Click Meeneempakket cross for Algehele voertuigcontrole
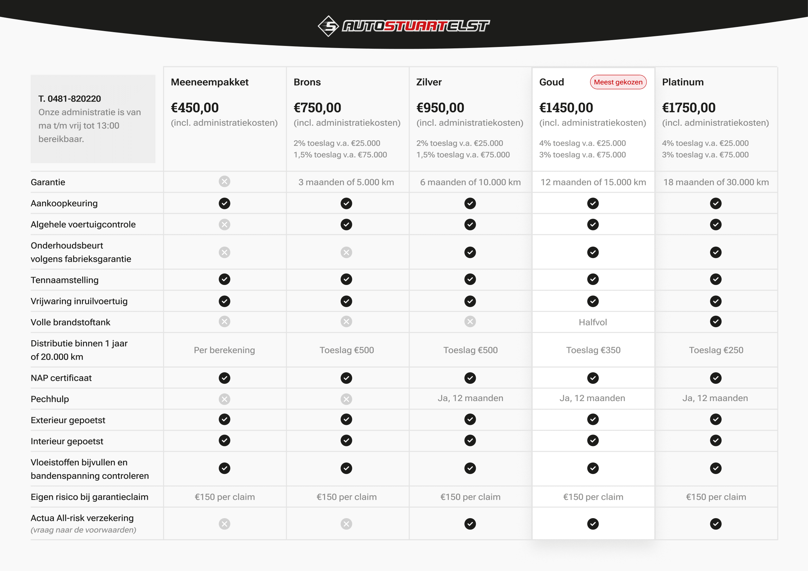Image resolution: width=808 pixels, height=571 pixels. coord(224,225)
